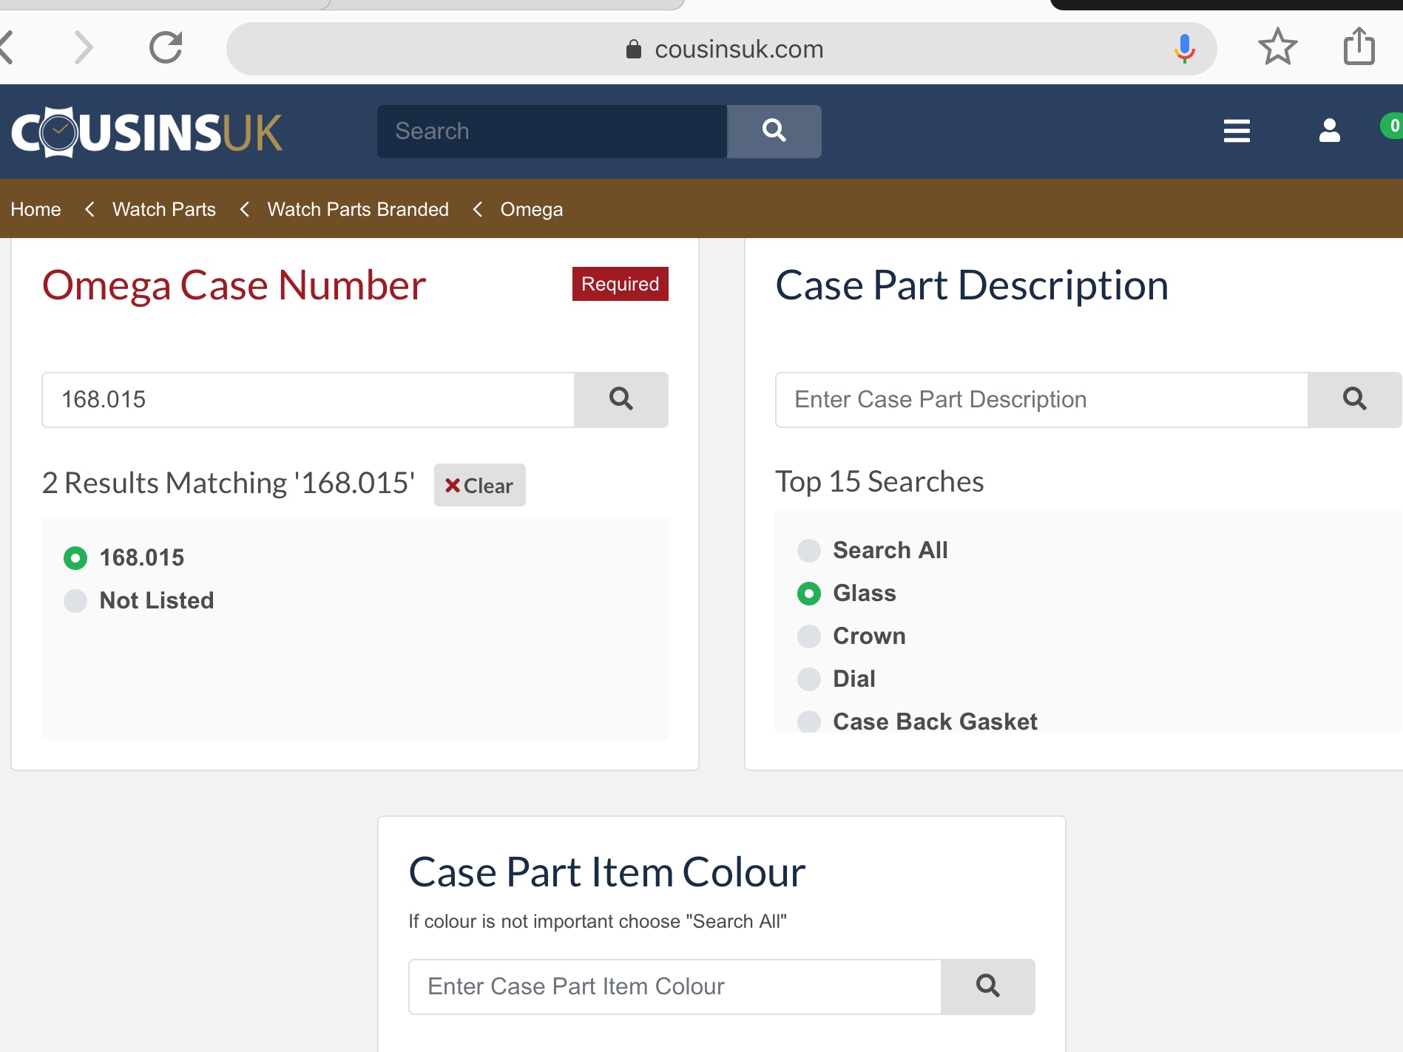Reload the page with the refresh icon
This screenshot has height=1052, width=1403.
click(x=166, y=48)
